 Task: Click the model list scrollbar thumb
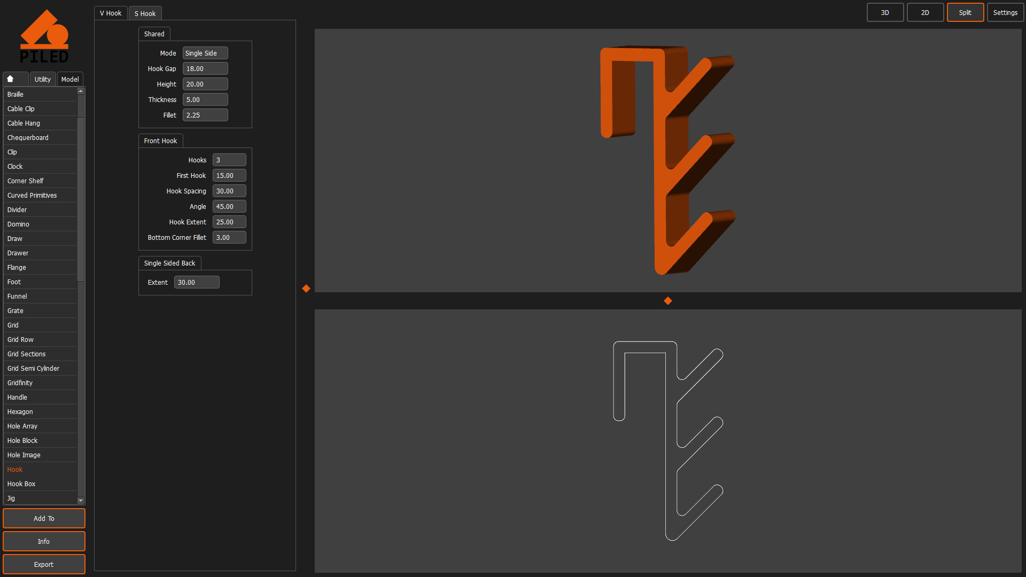pos(81,199)
